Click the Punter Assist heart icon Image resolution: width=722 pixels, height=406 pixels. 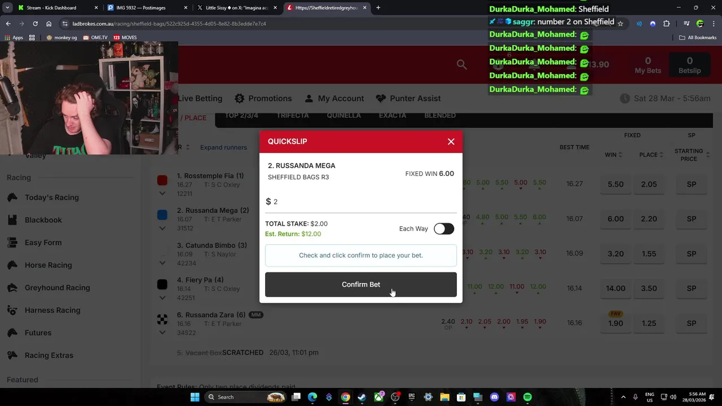coord(381,98)
